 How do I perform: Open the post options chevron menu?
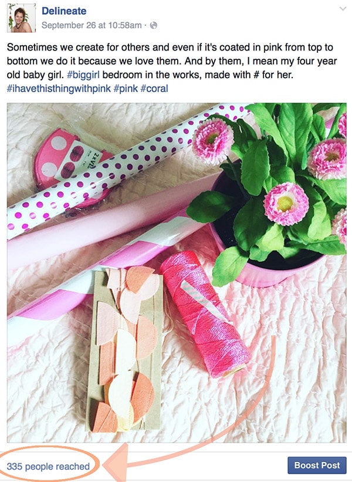[343, 9]
